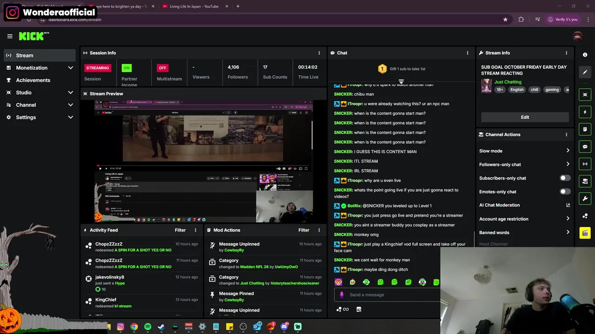Open AI Chat Moderation external link icon
The height and width of the screenshot is (334, 595).
[x=568, y=205]
